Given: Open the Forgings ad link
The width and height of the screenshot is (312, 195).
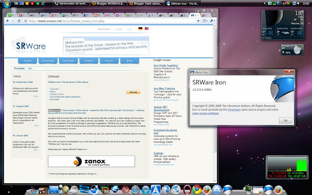Looking at the screenshot, I should pos(158,153).
